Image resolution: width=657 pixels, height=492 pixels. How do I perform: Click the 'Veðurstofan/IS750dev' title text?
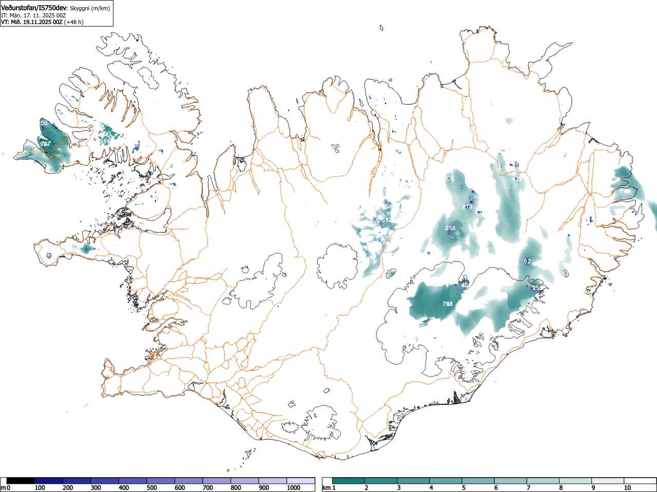[x=34, y=8]
